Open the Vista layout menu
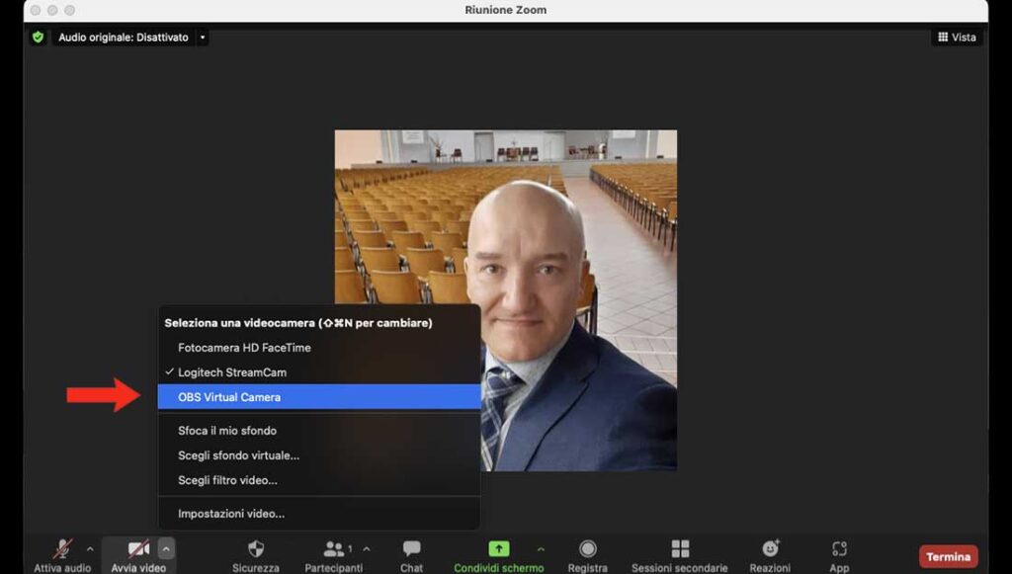 click(957, 38)
